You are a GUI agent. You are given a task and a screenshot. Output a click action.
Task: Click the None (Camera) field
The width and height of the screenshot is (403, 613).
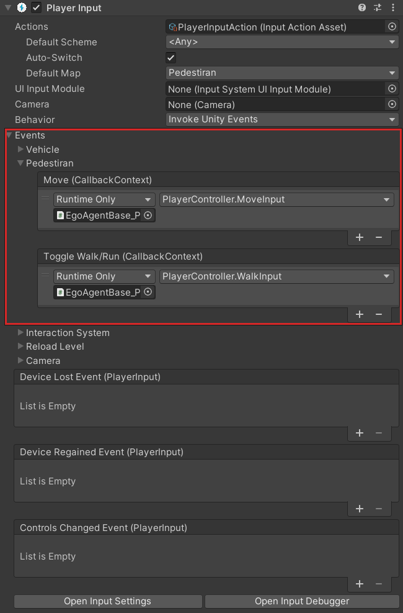[276, 105]
